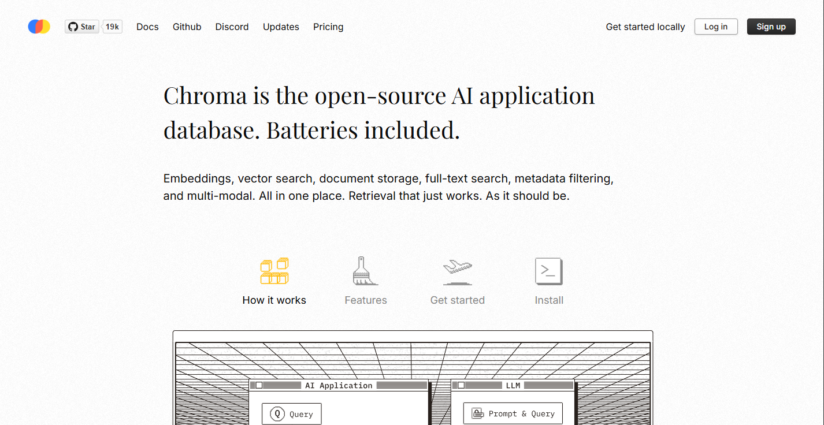Visit the Pricing page

(328, 27)
